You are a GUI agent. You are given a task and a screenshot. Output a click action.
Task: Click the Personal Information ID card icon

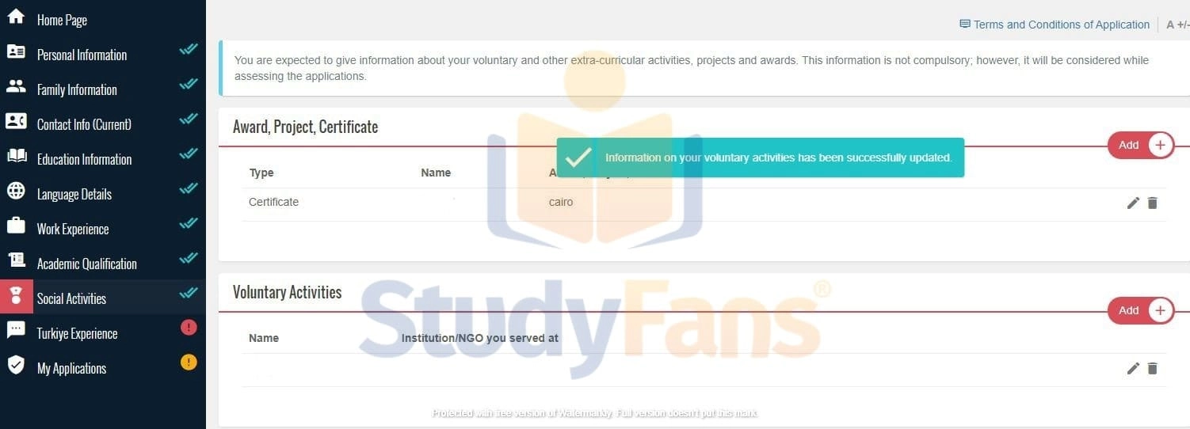[x=16, y=51]
